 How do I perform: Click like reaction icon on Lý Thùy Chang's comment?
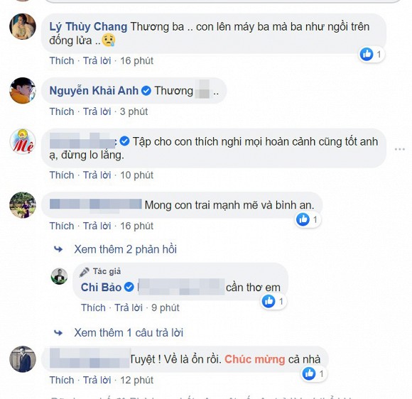coord(367,54)
